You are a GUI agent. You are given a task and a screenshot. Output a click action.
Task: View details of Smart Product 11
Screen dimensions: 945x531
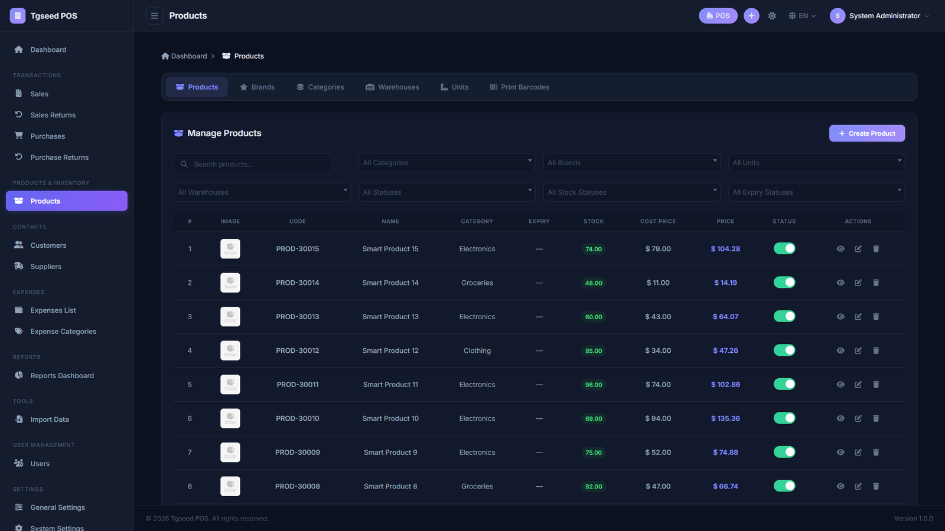[x=840, y=385]
